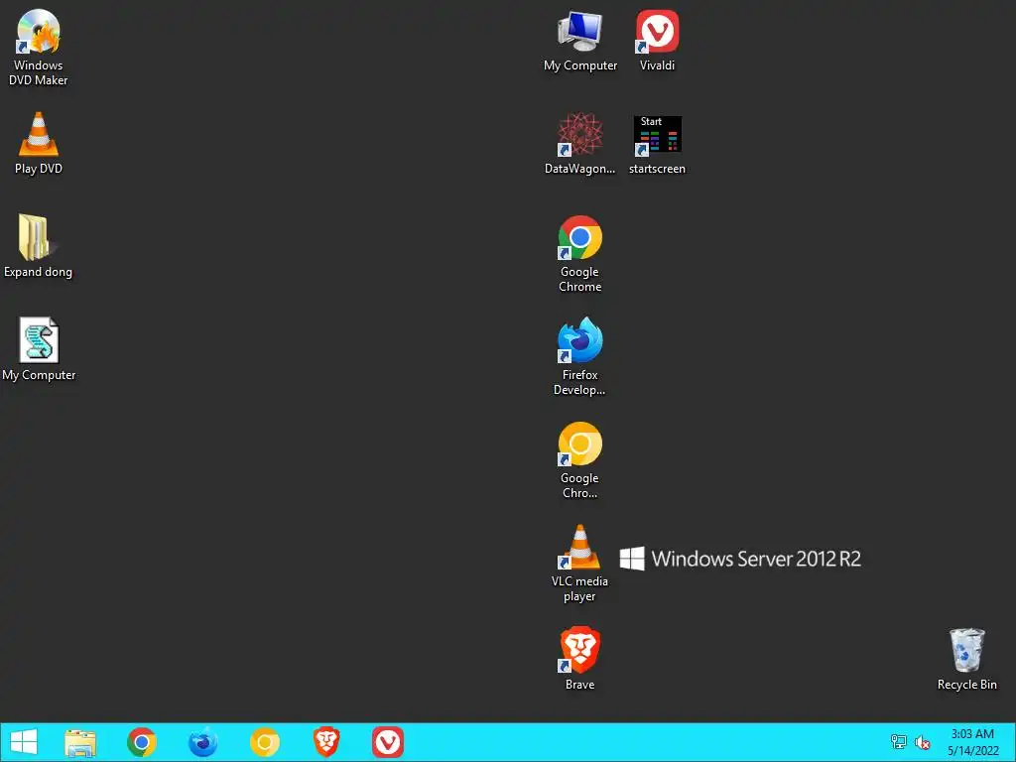Open the Windows Start button in the taskbar
Screen dimensions: 1016x762
tap(24, 742)
